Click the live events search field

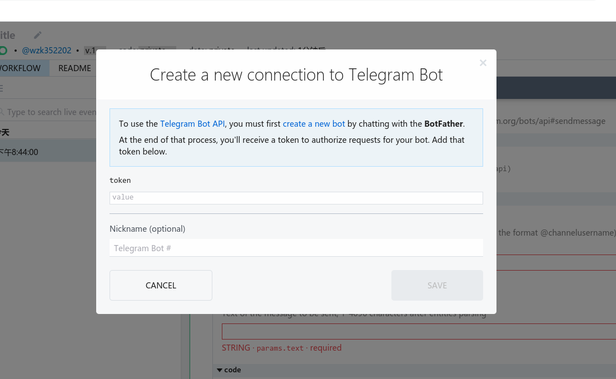(49, 112)
